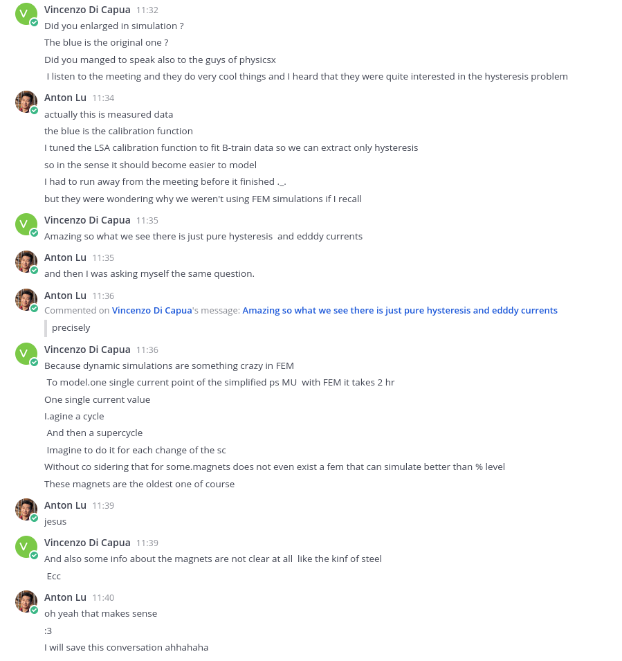622x661 pixels.
Task: Click the name Vincenzo Di Capua at 11:32
Action: click(x=87, y=10)
